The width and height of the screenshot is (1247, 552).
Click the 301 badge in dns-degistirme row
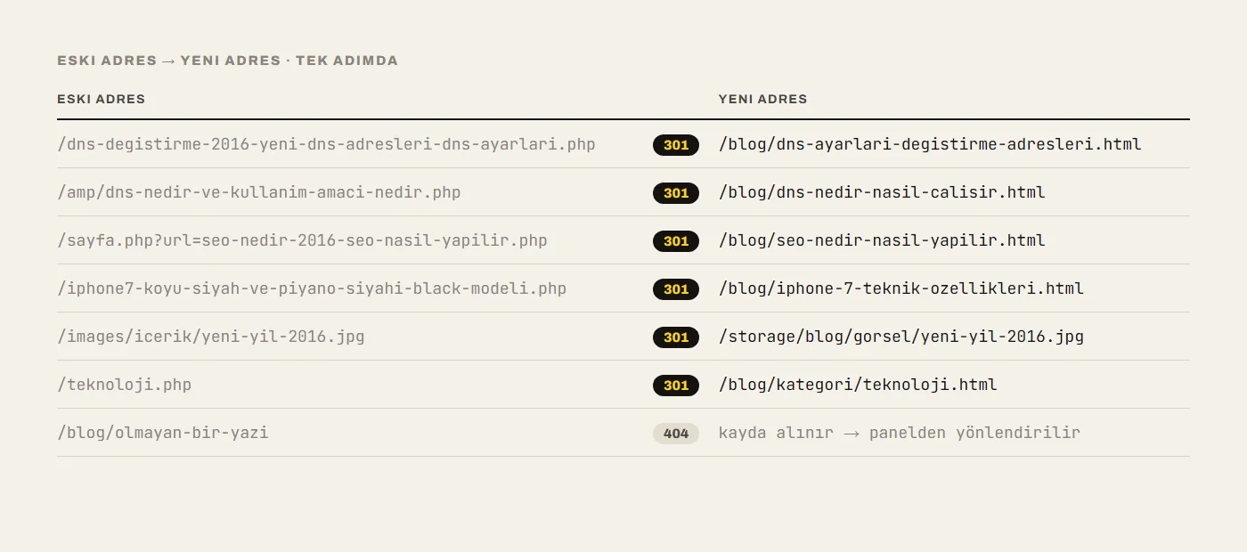676,145
